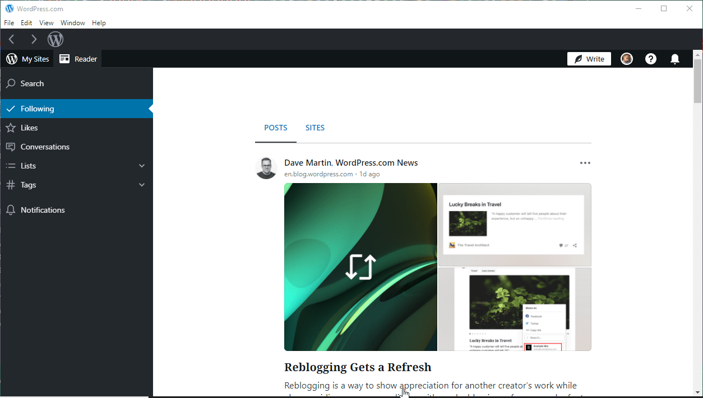Open Notifications in the sidebar
Viewport: 703px width, 398px height.
coord(76,210)
